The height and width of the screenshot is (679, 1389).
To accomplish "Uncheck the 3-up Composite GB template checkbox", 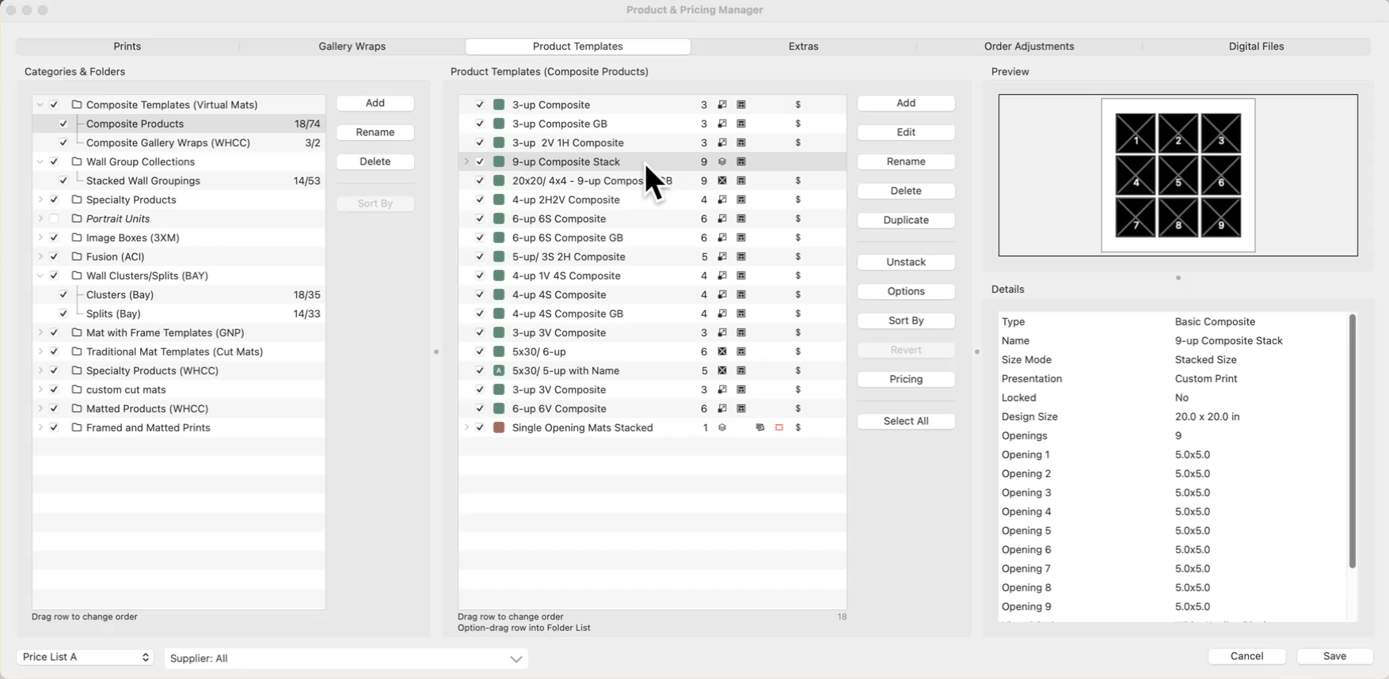I will (480, 123).
